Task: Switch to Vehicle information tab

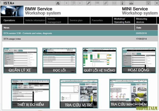Action: tap(35, 20)
